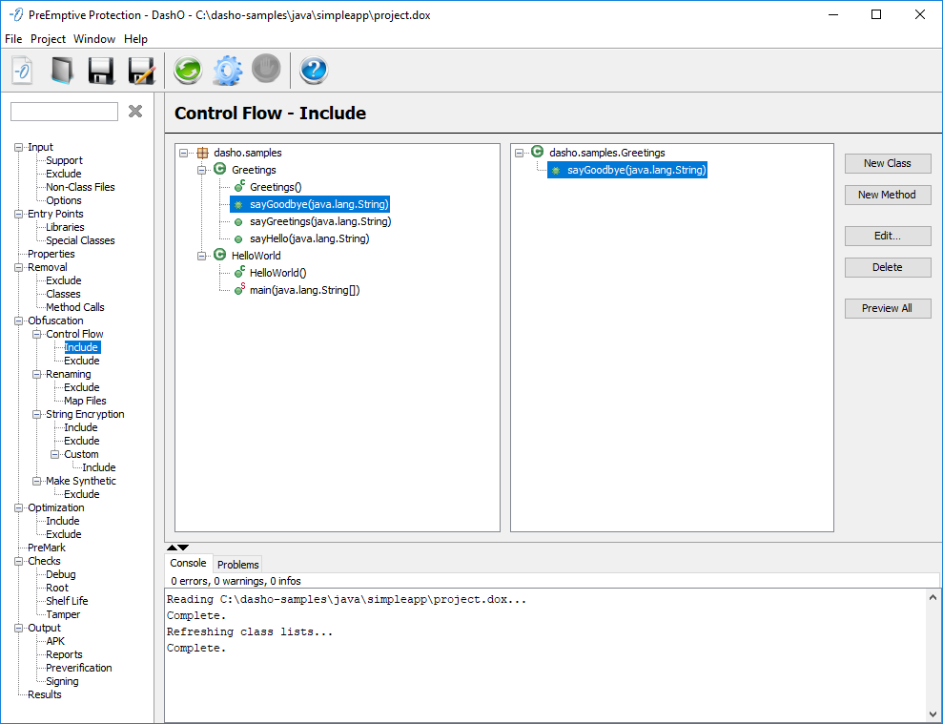Select Map Files under Renaming
The width and height of the screenshot is (943, 724).
85,402
